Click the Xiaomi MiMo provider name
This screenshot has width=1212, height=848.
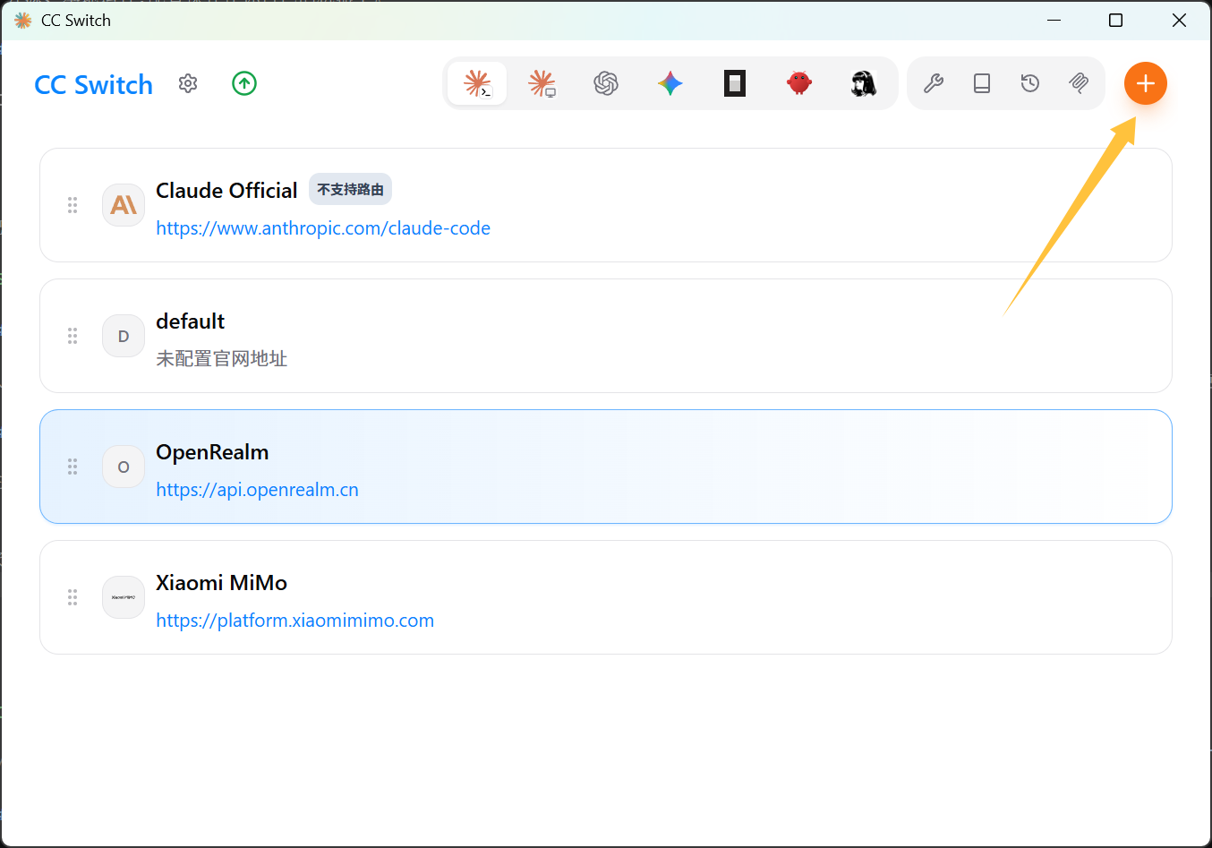[221, 583]
